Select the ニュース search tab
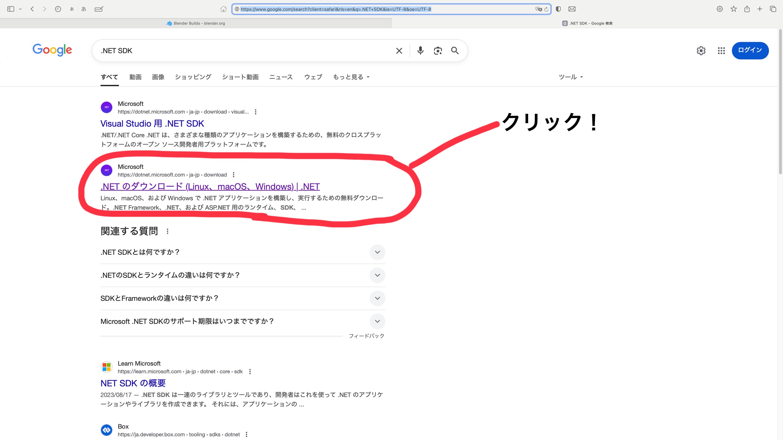 (x=281, y=77)
